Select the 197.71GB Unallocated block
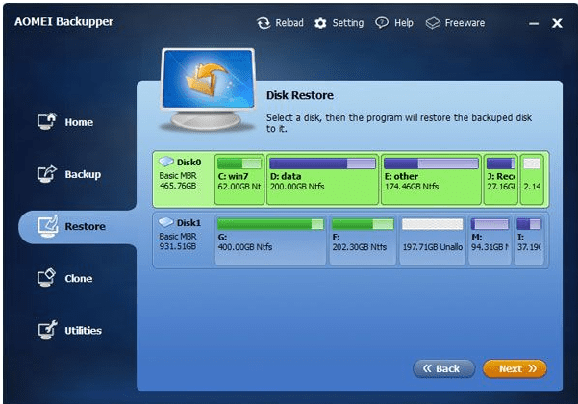 (433, 240)
